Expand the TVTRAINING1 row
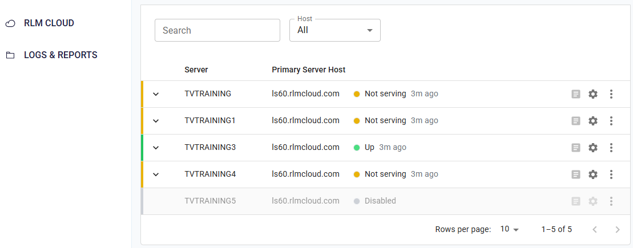Screen dimensions: 633x248 (156, 120)
